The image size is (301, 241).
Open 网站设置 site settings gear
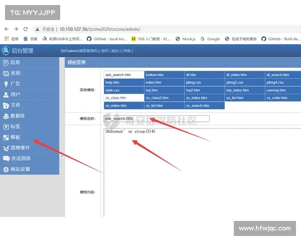tap(6, 170)
